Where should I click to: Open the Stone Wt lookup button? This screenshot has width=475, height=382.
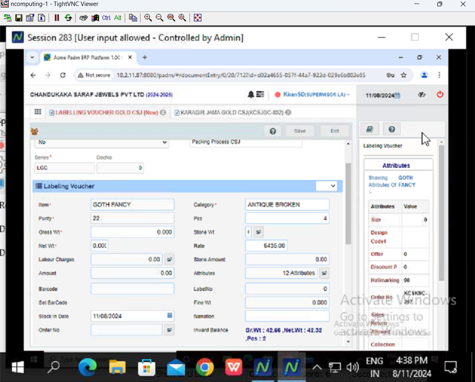258,232
